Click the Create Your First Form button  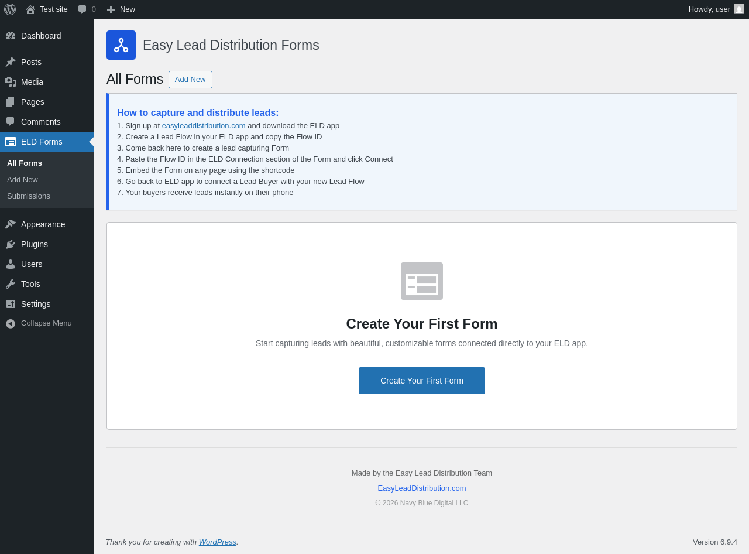click(x=422, y=381)
